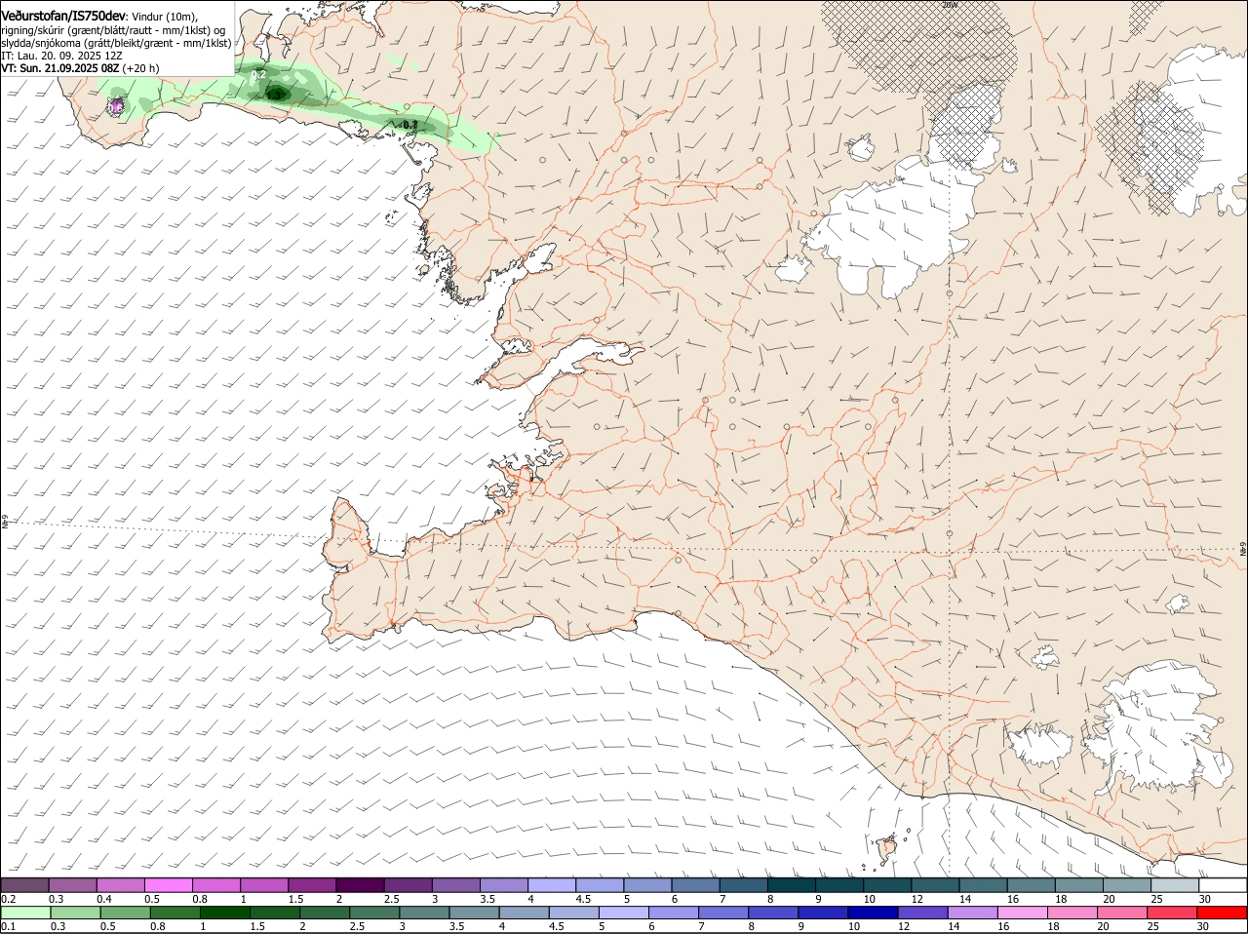Click the 12 label in lower legend
This screenshot has width=1248, height=934.
904,926
